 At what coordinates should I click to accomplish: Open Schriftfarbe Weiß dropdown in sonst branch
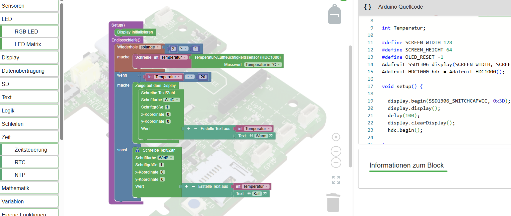click(166, 158)
